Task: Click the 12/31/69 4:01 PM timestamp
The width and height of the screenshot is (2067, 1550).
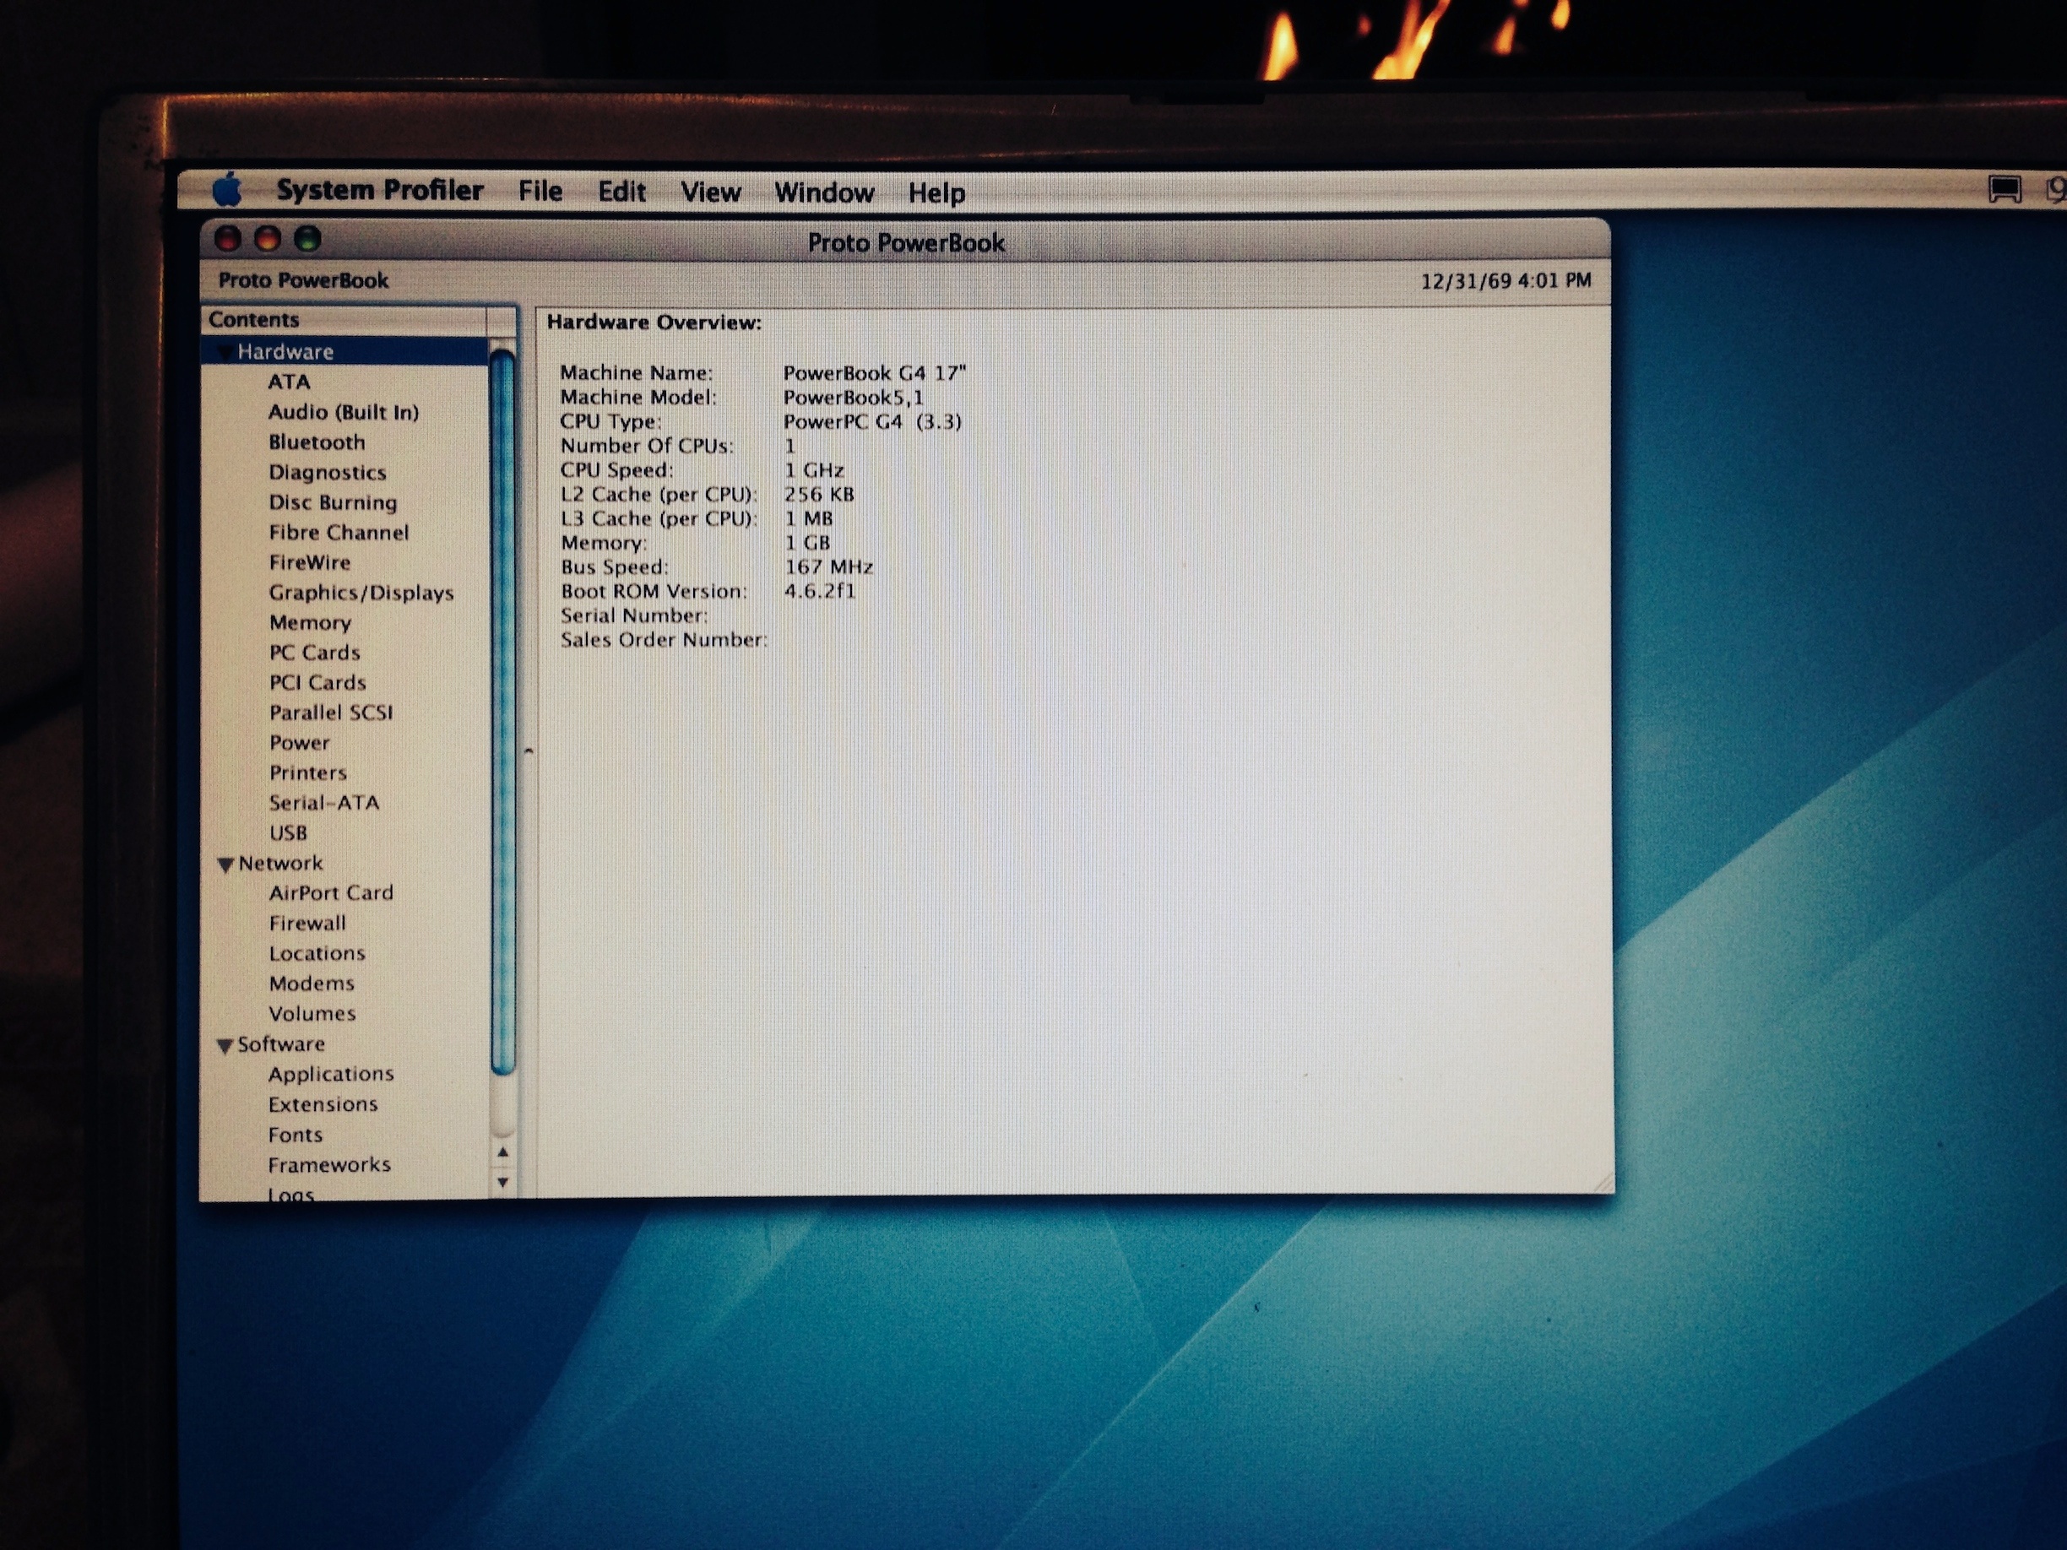Action: [1505, 281]
